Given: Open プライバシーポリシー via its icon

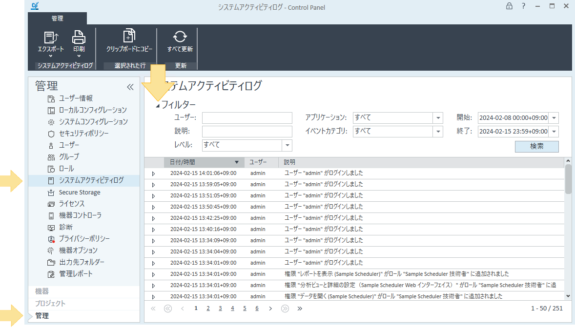Looking at the screenshot, I should tap(50, 239).
